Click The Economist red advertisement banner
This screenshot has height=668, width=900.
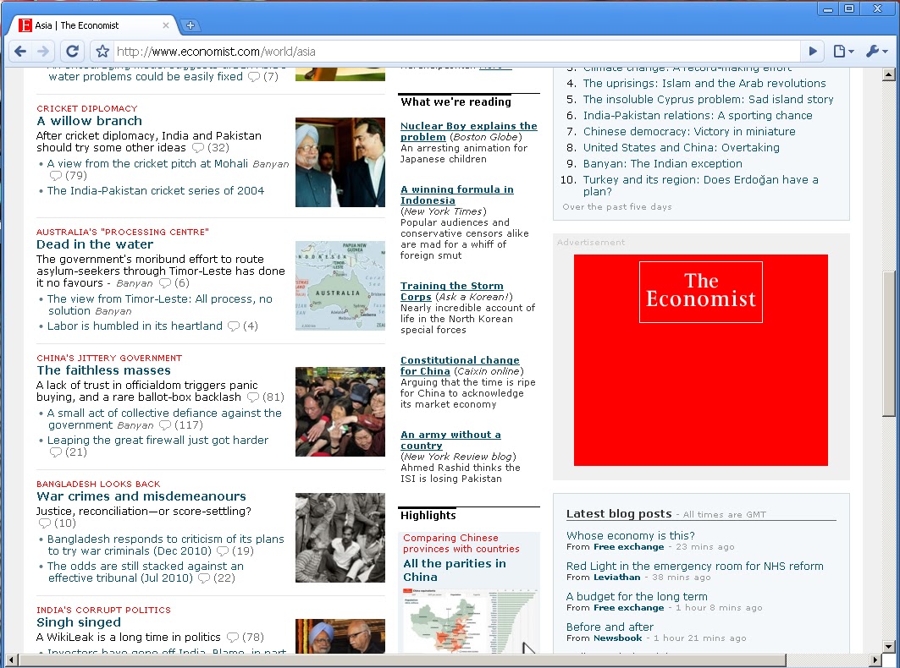tap(701, 360)
